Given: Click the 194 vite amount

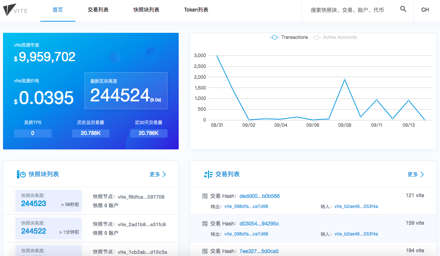Looking at the screenshot, I should (x=415, y=250).
